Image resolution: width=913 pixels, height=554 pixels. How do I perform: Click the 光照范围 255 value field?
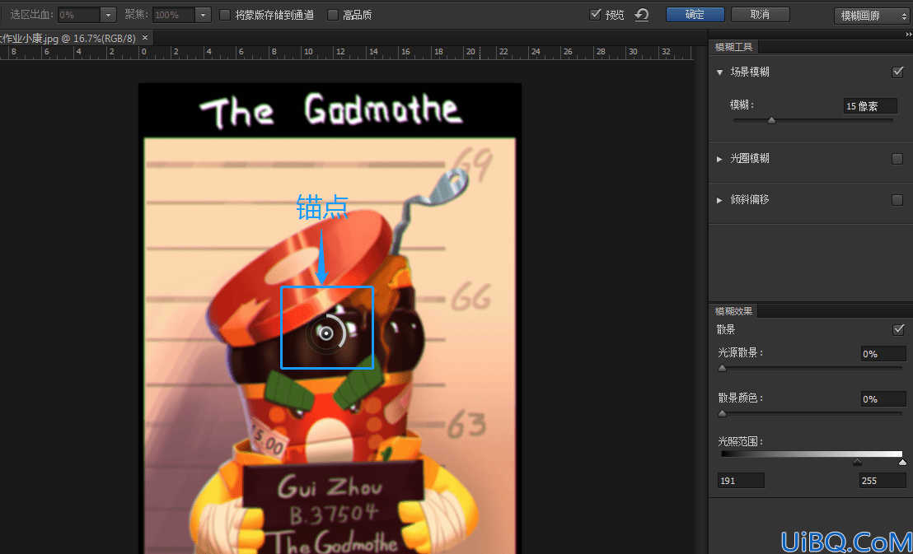tap(883, 481)
